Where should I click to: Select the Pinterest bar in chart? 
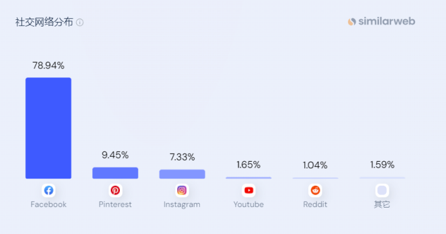pos(115,173)
